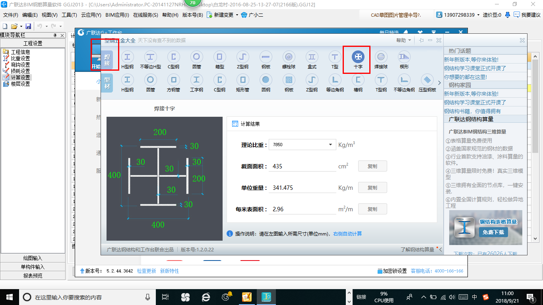Open the 螺栓球 bolt ball icon
Viewport: 543px width, 305px height.
point(289,57)
